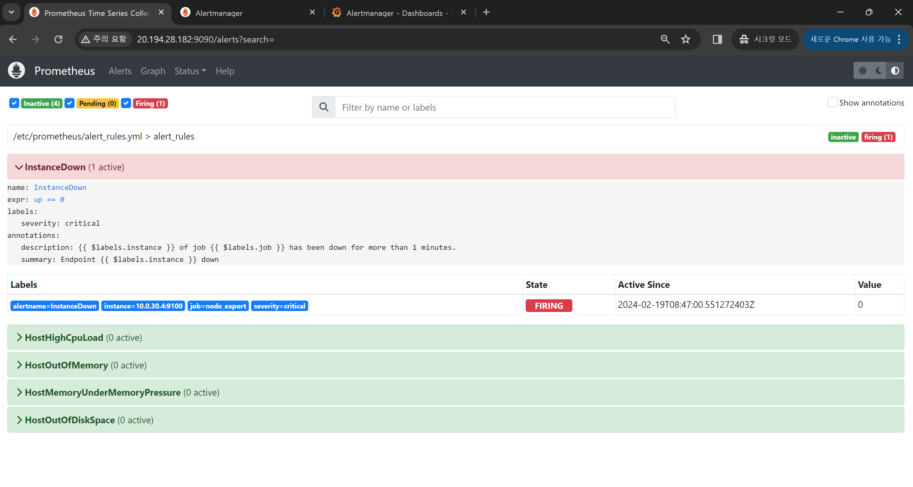Reload the alerts page
913x487 pixels.
[58, 39]
